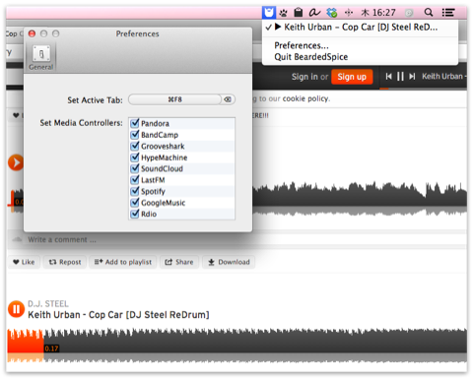
Task: Click the menu bar clock 16:27
Action: pos(378,13)
